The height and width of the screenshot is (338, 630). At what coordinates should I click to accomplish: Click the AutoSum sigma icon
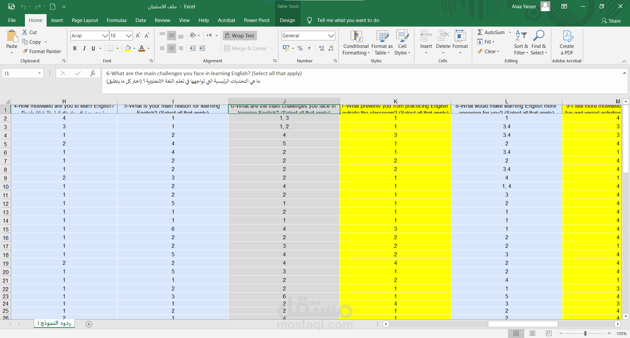pyautogui.click(x=480, y=32)
